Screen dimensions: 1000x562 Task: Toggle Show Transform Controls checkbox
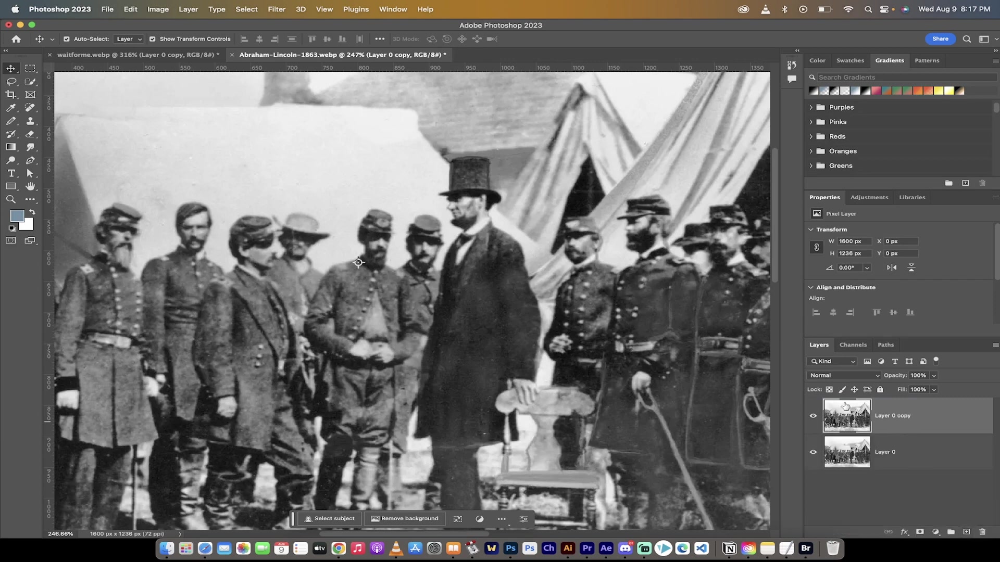(x=152, y=39)
